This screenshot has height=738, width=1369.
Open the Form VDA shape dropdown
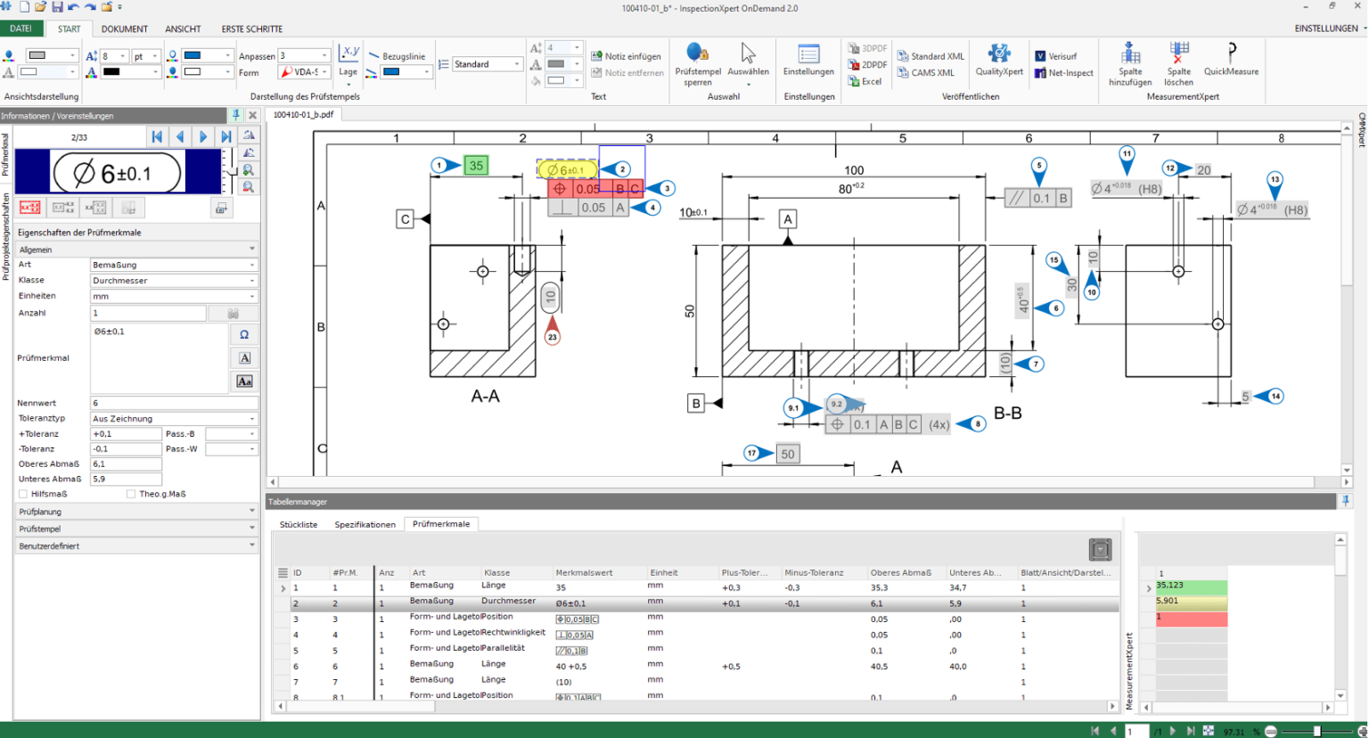pyautogui.click(x=302, y=73)
